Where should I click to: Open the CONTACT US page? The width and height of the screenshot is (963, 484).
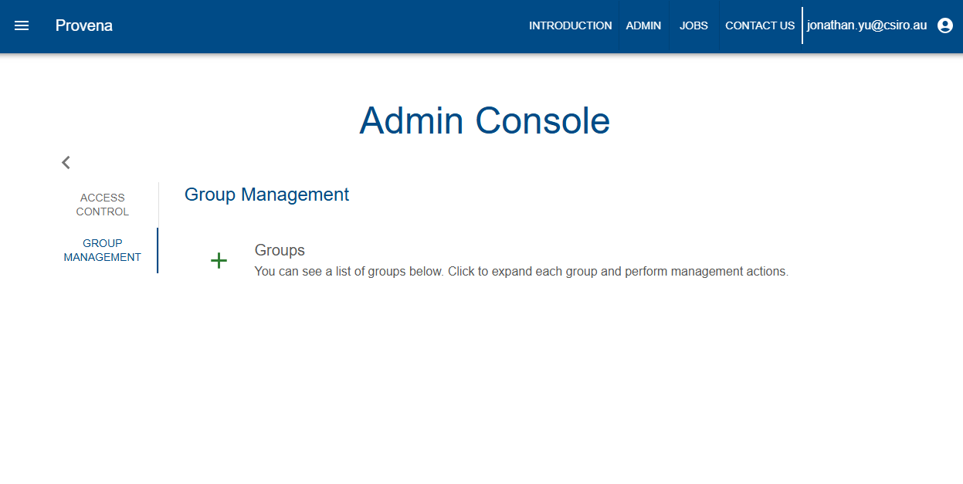[760, 25]
